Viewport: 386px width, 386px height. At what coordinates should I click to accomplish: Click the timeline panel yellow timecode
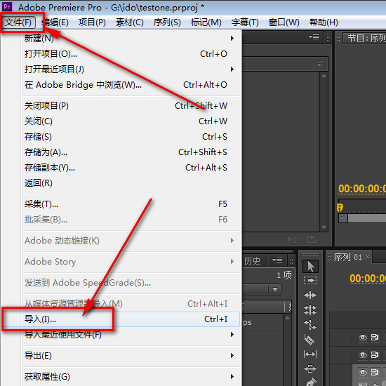click(x=368, y=279)
